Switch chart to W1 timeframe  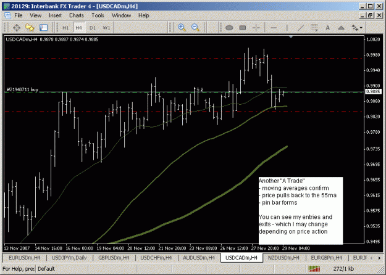point(106,28)
